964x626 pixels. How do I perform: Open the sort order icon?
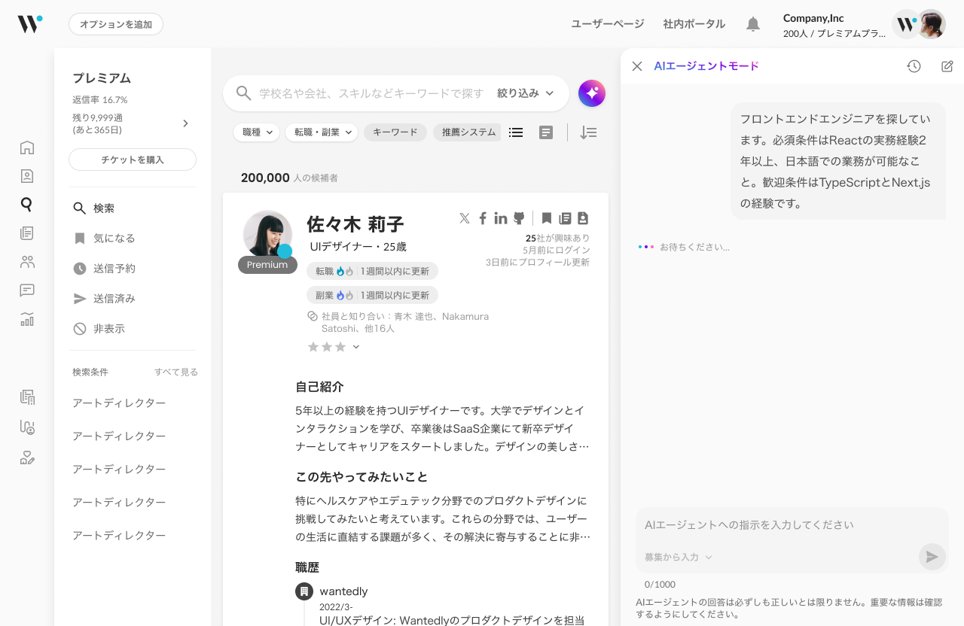point(588,132)
